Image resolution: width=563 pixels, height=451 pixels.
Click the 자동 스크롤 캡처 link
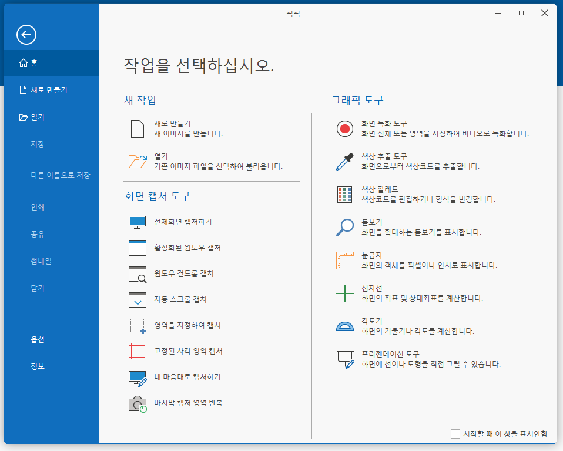[x=180, y=299]
